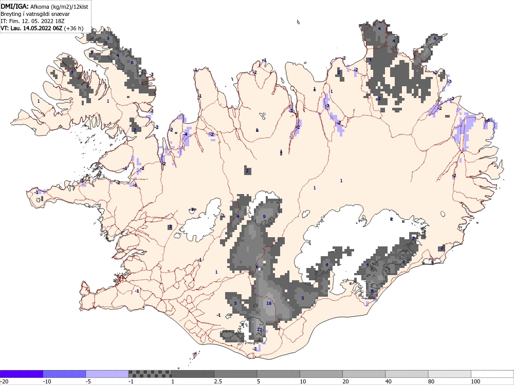Click the "VT: Lau. 14.05.2022 06Z (+36 h)" line
Screen dimensions: 514x385
click(x=42, y=28)
